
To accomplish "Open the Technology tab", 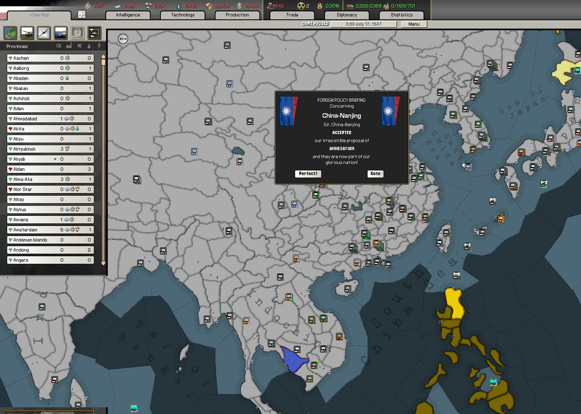I will pos(183,15).
